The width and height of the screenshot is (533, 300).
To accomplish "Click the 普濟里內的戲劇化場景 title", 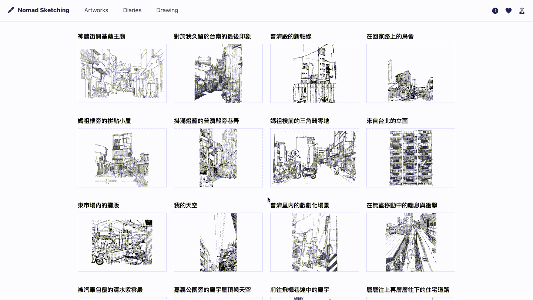I will (300, 206).
